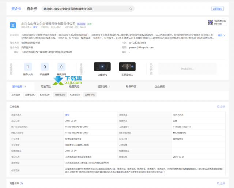
Task: Click phone number (010)82334488
Action: (137, 43)
